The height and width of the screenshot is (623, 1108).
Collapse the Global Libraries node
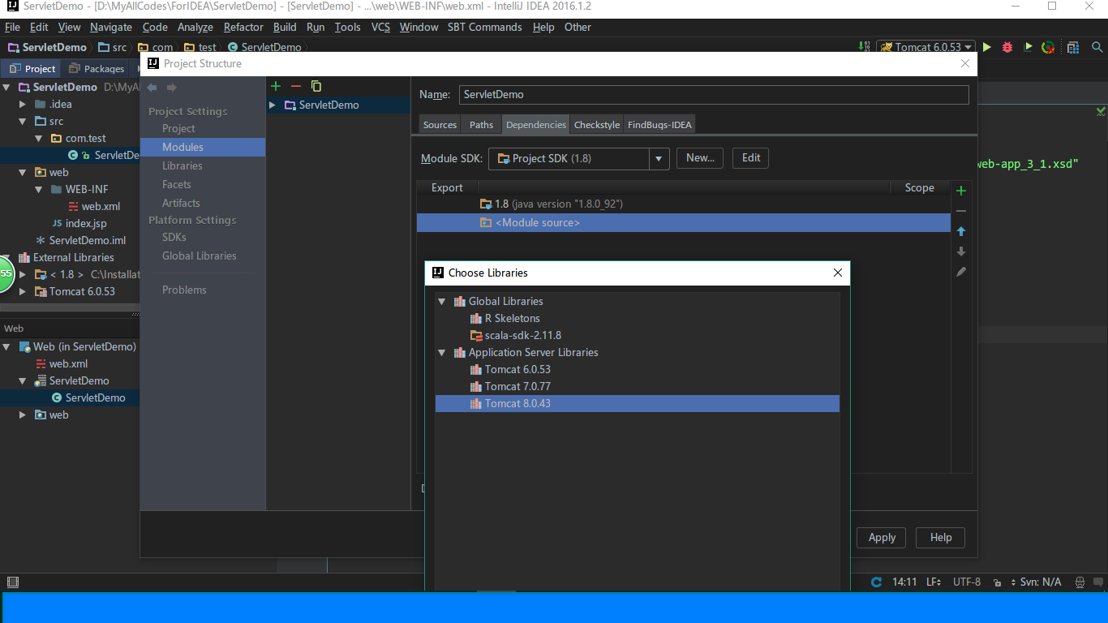[442, 301]
